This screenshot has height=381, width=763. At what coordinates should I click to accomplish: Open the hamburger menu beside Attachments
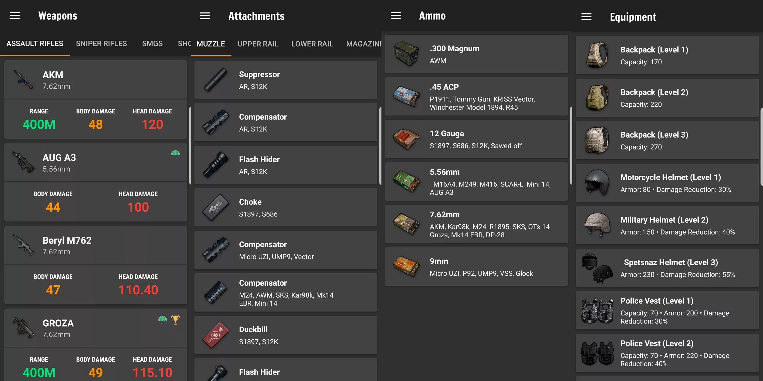click(x=205, y=16)
